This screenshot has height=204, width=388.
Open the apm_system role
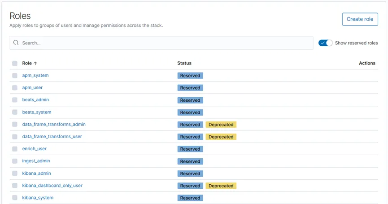coord(35,75)
